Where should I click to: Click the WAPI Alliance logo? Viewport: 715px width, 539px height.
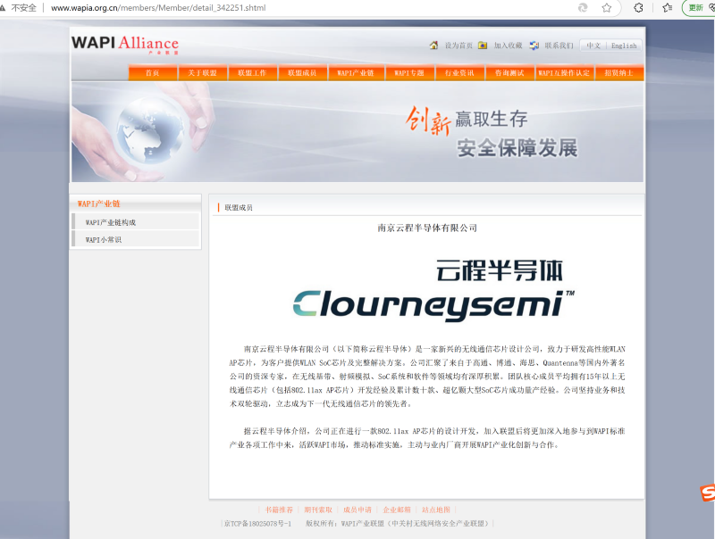125,44
